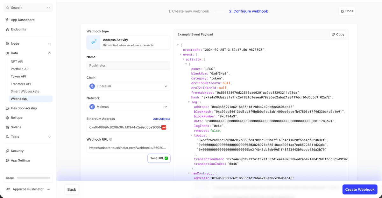Viewport: 382px width, 198px height.
Task: Collapse the root JSON object triangle
Action: [x=178, y=45]
